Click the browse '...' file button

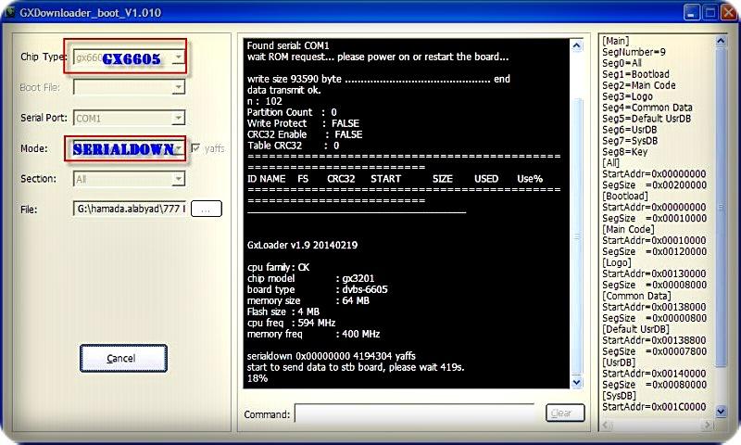coord(206,209)
